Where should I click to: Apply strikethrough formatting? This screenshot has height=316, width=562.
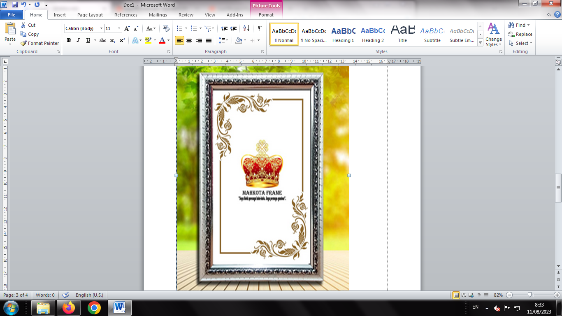pos(103,40)
